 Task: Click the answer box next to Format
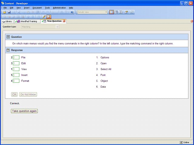click(x=16, y=81)
